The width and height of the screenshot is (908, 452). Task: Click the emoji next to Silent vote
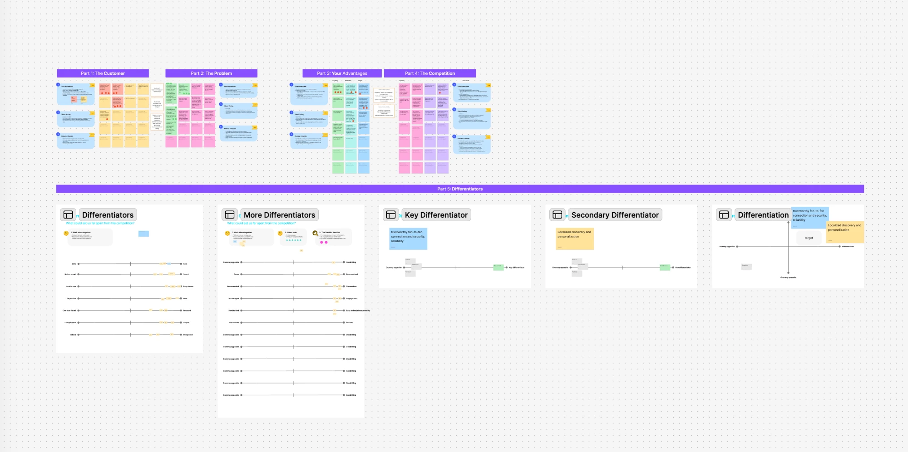coord(280,233)
